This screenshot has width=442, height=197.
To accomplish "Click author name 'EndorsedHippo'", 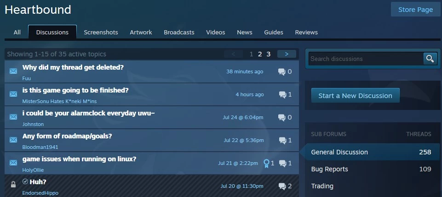I will click(x=40, y=193).
